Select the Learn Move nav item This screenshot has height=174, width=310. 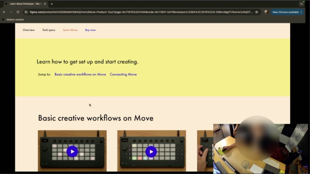pos(70,30)
